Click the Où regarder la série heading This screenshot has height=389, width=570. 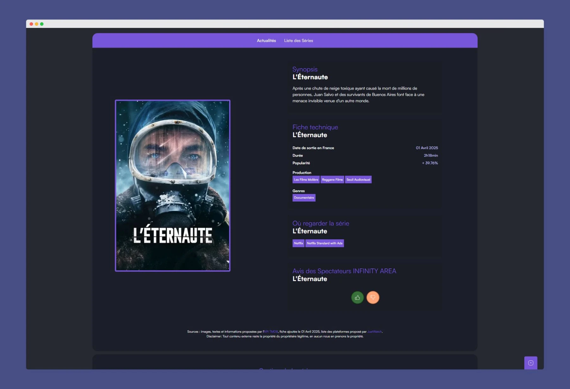click(x=320, y=223)
